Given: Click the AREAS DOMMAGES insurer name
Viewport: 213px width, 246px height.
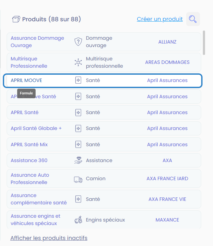Looking at the screenshot, I should (167, 62).
